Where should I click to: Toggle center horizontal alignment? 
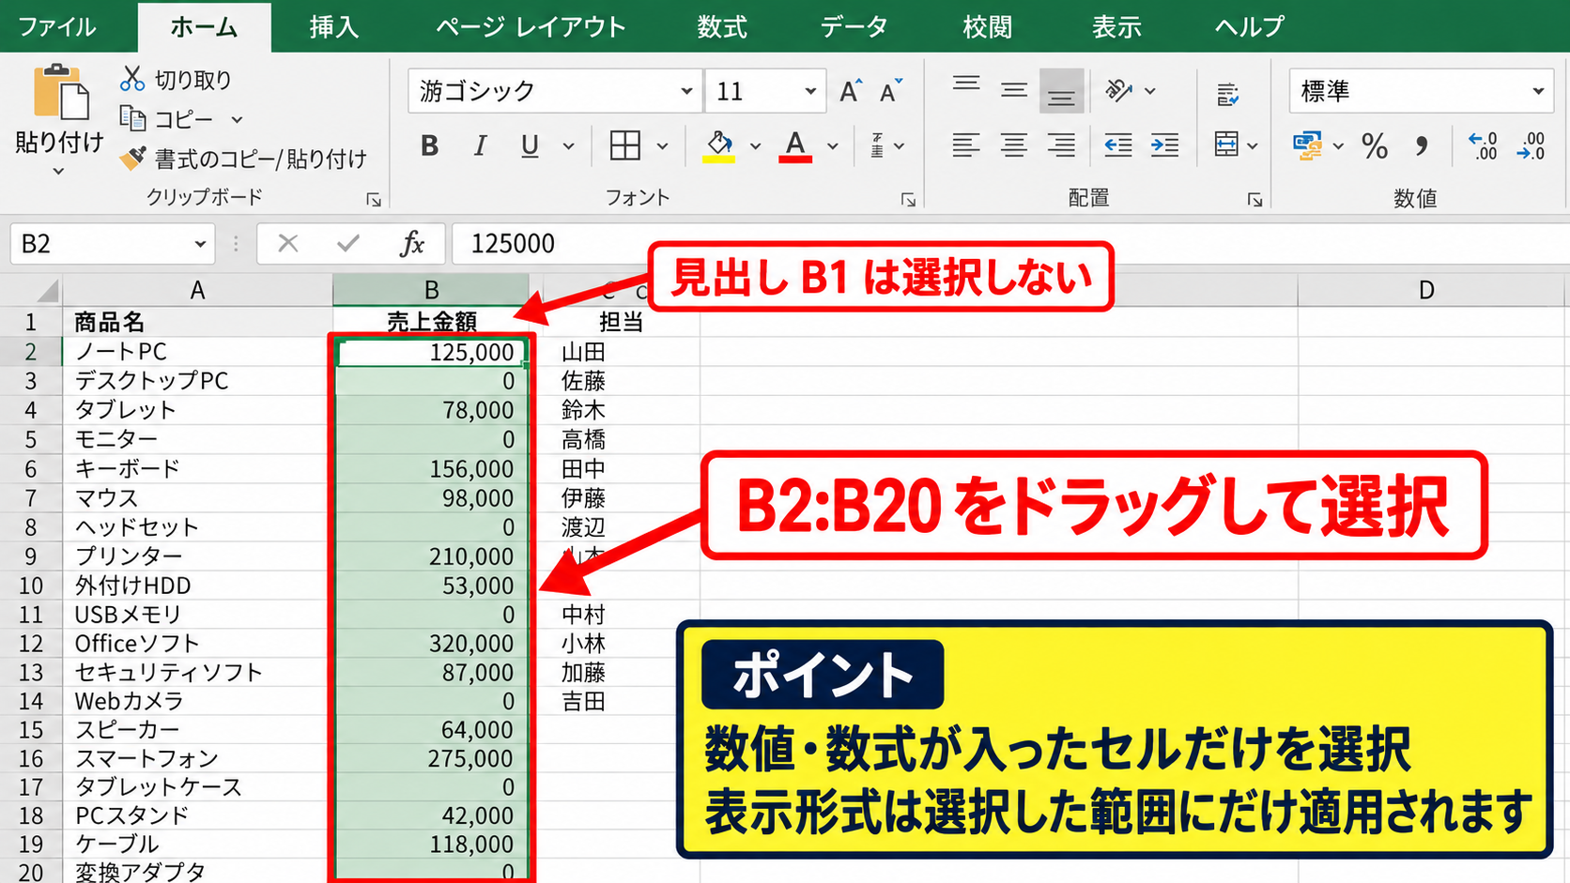1013,145
